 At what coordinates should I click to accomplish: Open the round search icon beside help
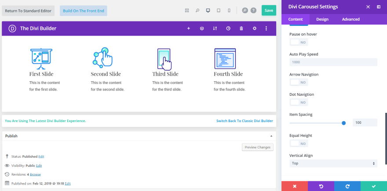click(245, 11)
